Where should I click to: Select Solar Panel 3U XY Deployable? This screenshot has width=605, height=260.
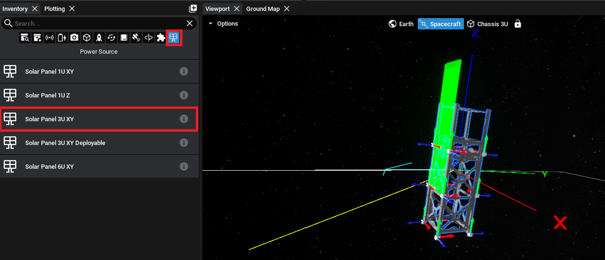65,143
